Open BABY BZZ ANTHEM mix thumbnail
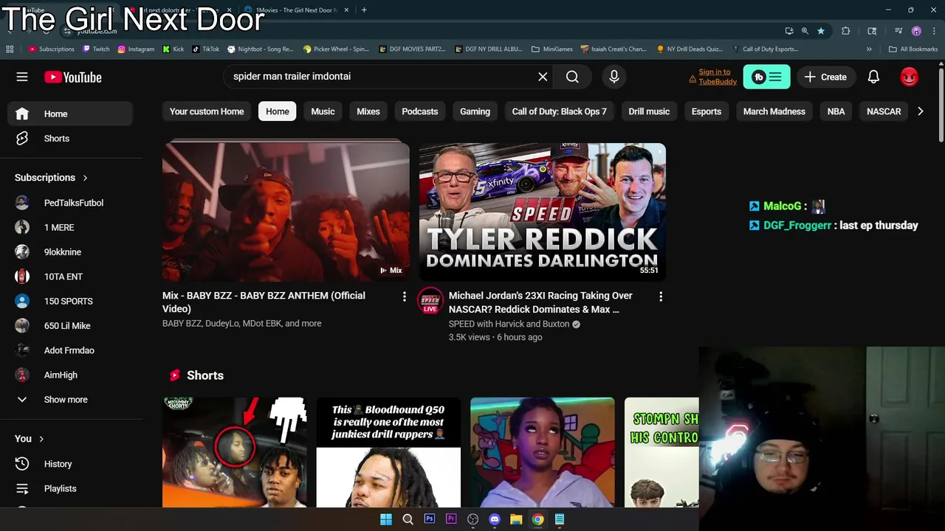Screen dimensions: 945x531 coord(286,212)
